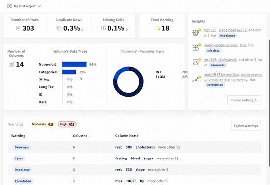Click the correlation line icon in Insights
The width and height of the screenshot is (270, 185).
point(196,79)
